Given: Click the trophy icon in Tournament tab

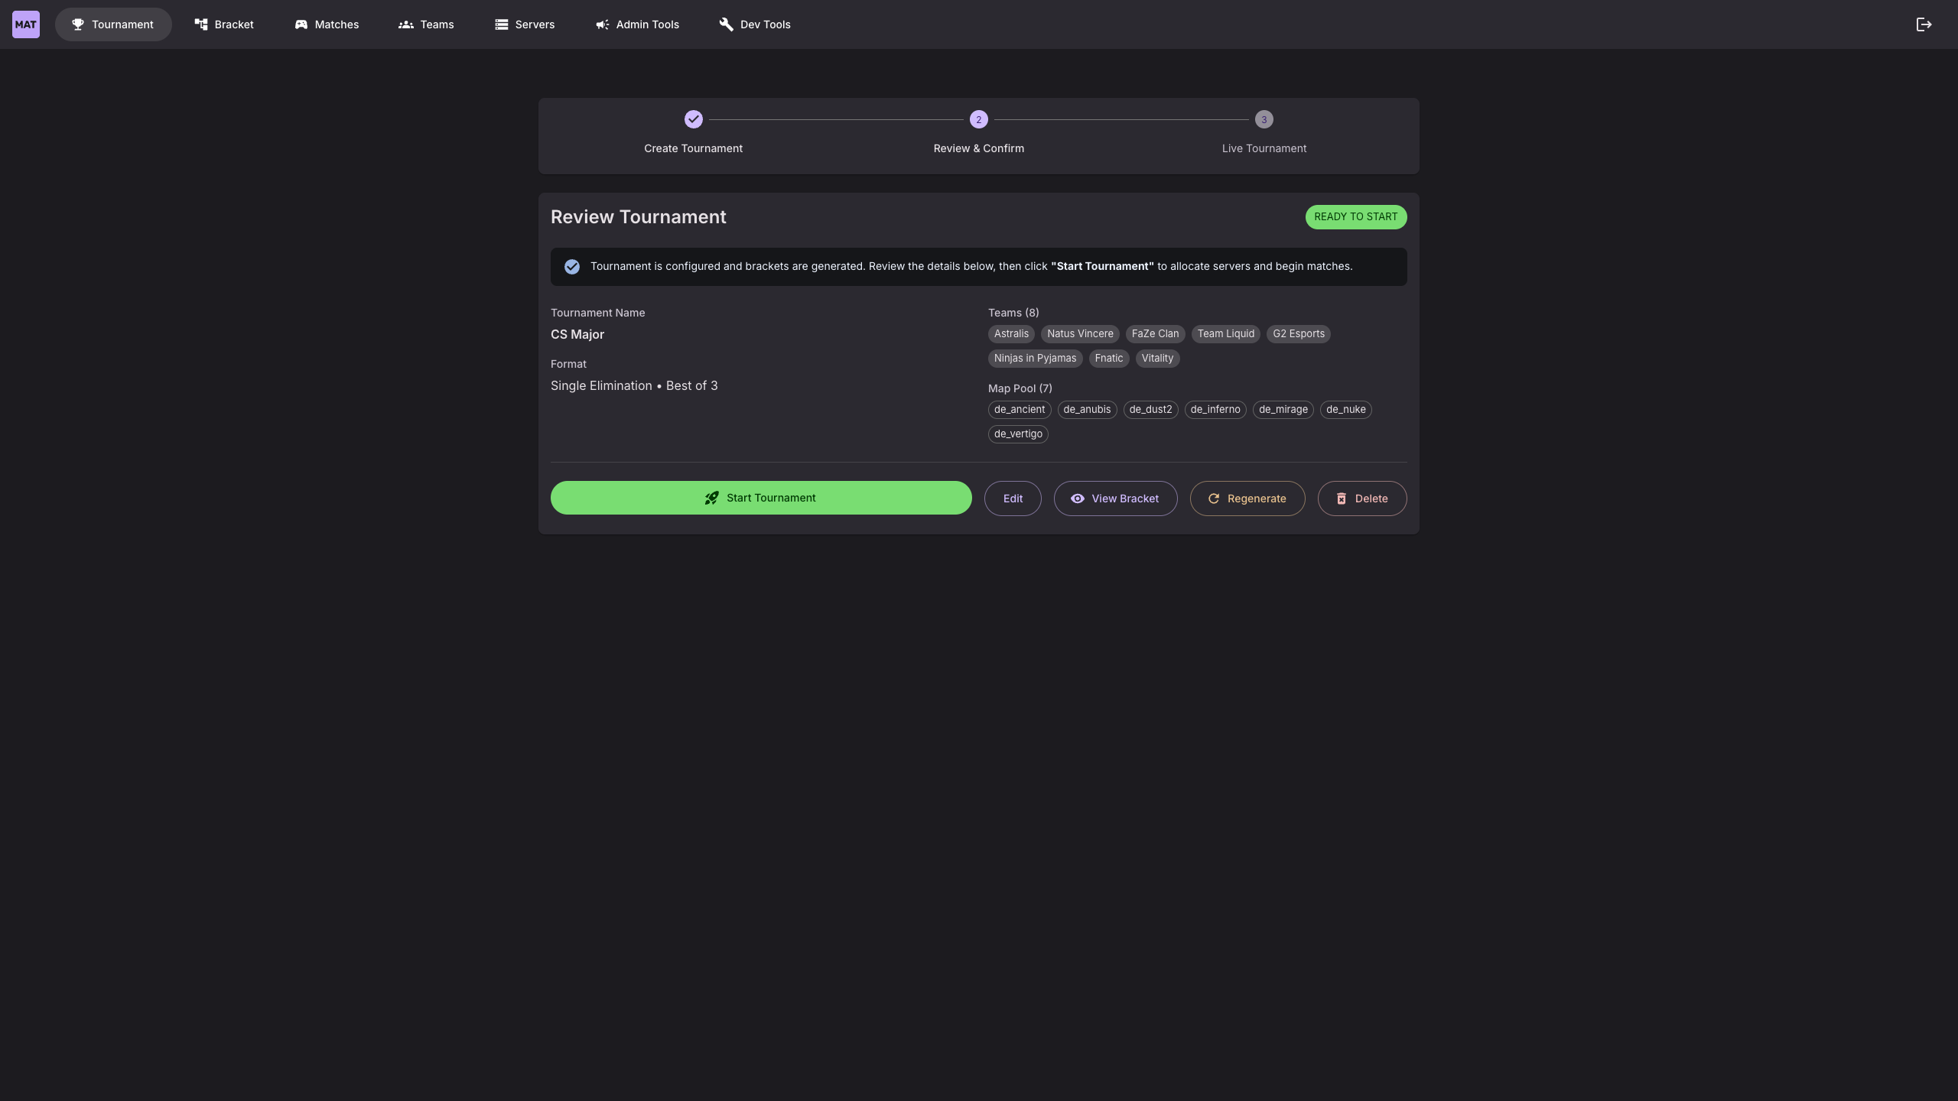Looking at the screenshot, I should click(78, 24).
